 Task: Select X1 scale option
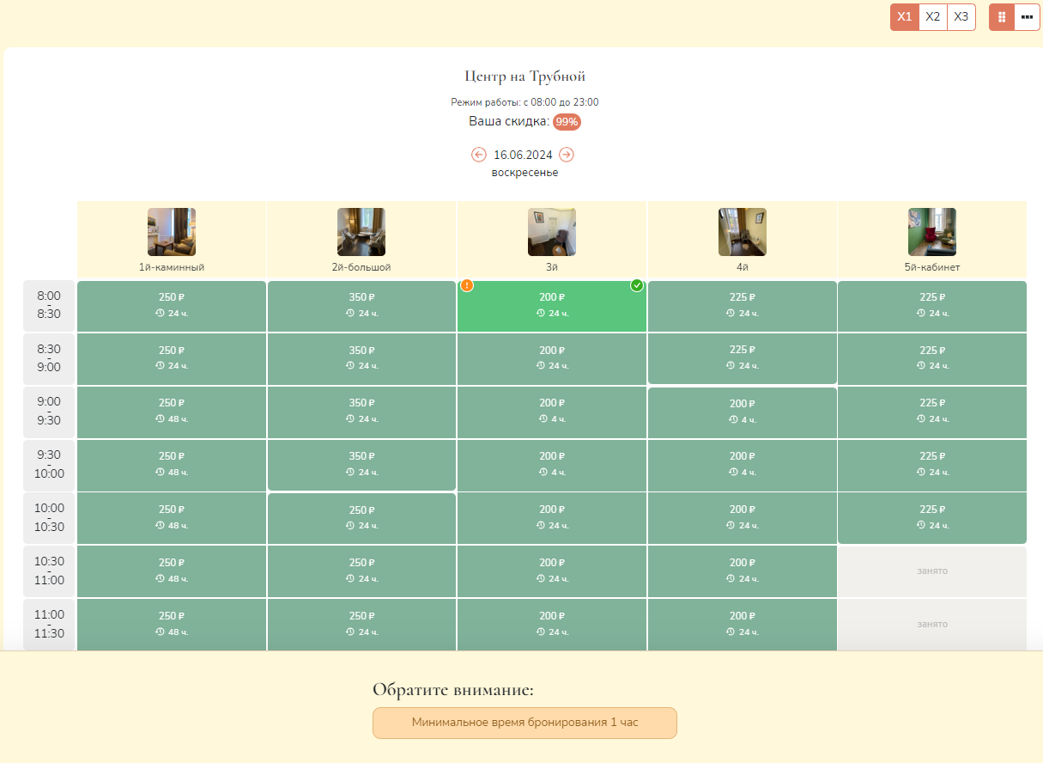(905, 17)
